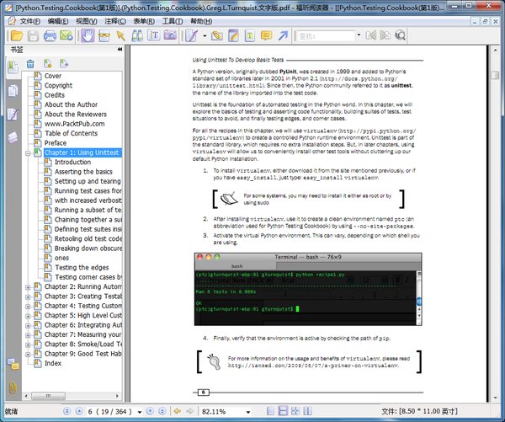Open the advanced search magnifier icon

(x=400, y=35)
